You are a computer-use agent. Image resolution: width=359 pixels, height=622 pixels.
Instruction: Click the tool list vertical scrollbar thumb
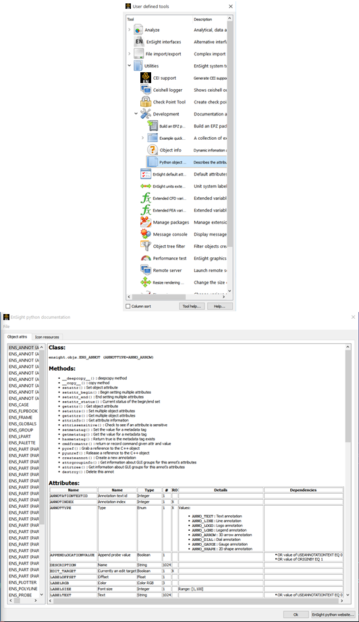230,134
